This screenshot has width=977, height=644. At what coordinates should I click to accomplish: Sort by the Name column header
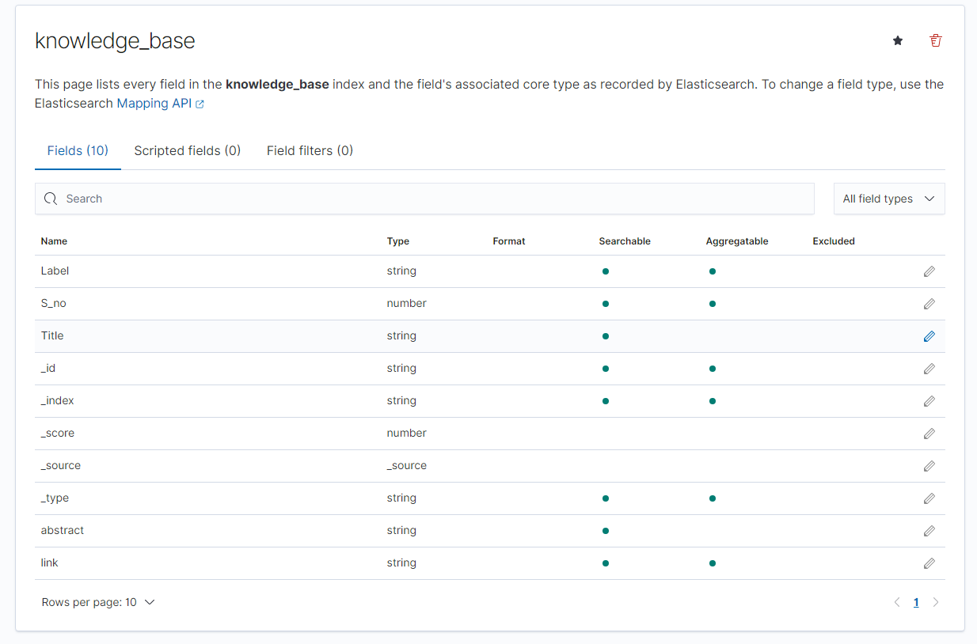coord(54,241)
